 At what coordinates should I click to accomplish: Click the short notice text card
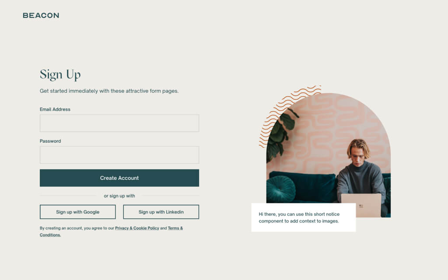pyautogui.click(x=304, y=217)
